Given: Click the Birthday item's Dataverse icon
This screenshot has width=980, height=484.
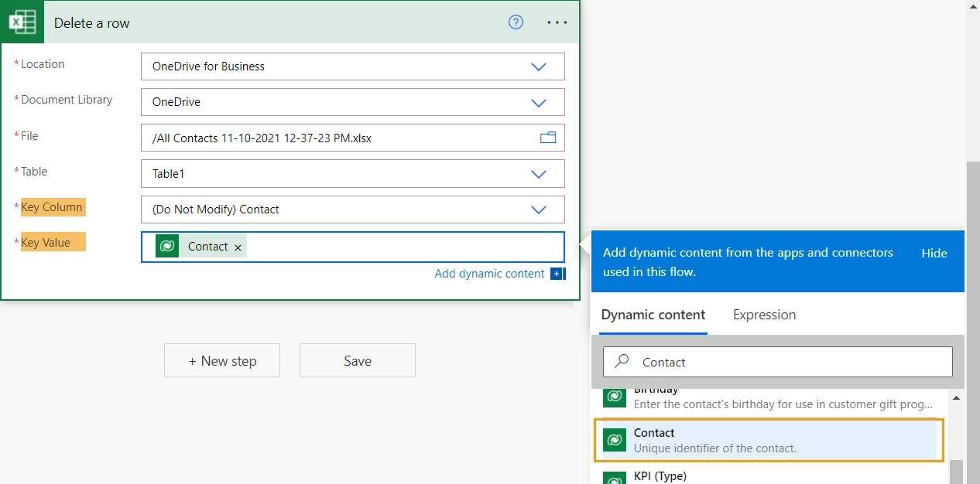Looking at the screenshot, I should (615, 396).
